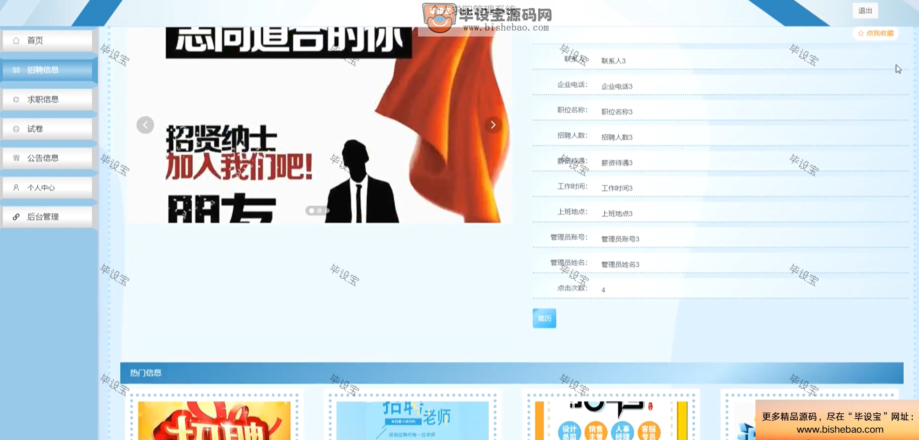Open the 招聘老师 hot info thumbnail
The image size is (919, 440).
[x=412, y=420]
